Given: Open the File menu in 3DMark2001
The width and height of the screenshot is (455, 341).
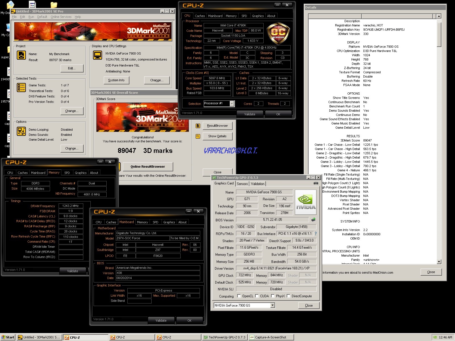Looking at the screenshot, I should [14, 17].
